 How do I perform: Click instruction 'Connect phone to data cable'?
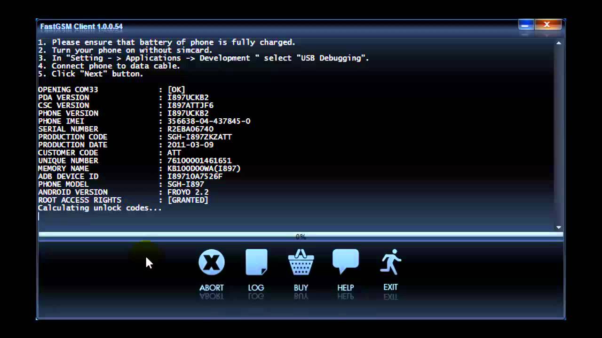click(109, 66)
